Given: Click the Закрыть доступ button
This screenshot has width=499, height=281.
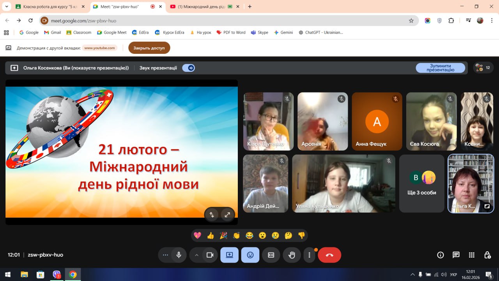Looking at the screenshot, I should [x=149, y=48].
